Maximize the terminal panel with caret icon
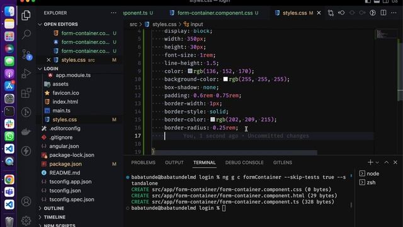 click(386, 163)
